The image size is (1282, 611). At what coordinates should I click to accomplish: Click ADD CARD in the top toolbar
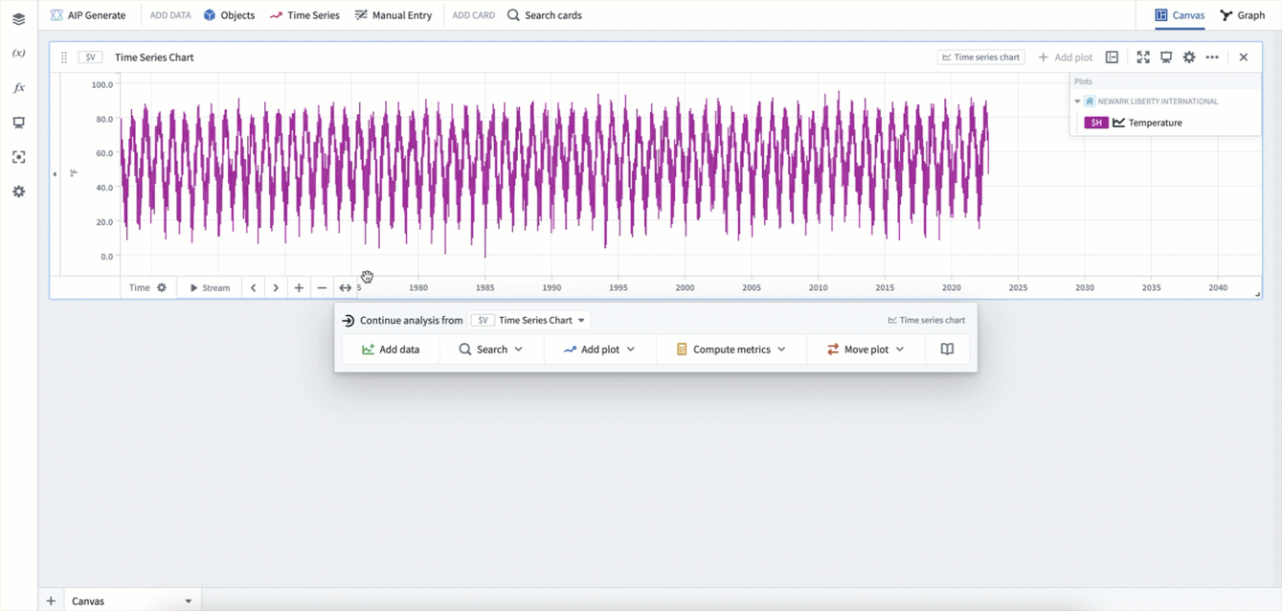(473, 14)
